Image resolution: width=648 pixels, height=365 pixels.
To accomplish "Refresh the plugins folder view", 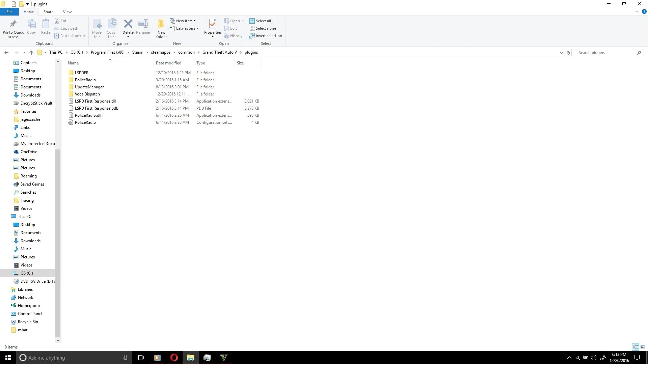I will (x=568, y=53).
